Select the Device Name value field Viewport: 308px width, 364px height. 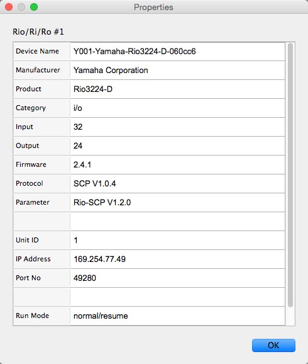(x=177, y=51)
